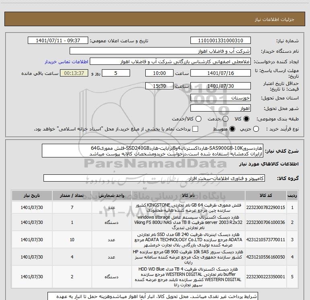Screen dimensions: 310x300
Task: Select the کالا radio button
Action: tap(246, 119)
